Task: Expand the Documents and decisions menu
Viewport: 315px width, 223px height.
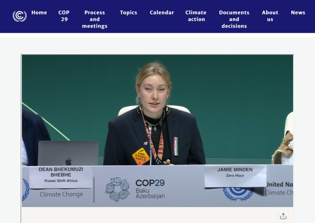Action: (x=234, y=19)
